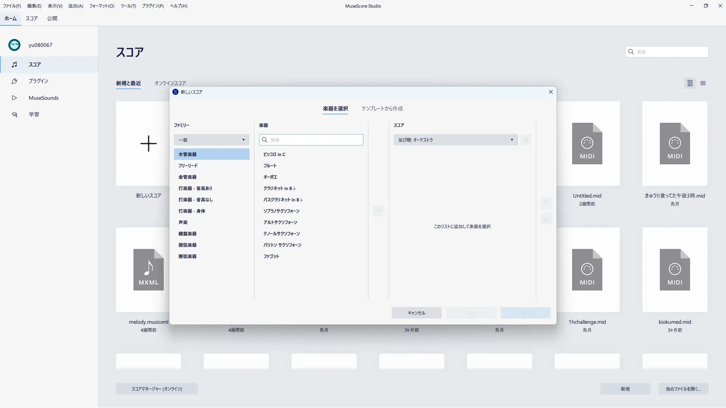
Task: Click the キャンセル button
Action: click(416, 313)
